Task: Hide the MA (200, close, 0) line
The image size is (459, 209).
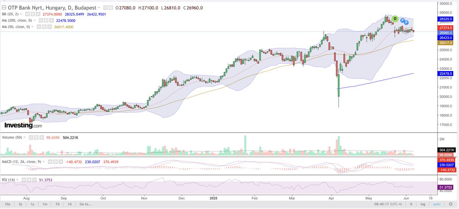Action: point(41,21)
